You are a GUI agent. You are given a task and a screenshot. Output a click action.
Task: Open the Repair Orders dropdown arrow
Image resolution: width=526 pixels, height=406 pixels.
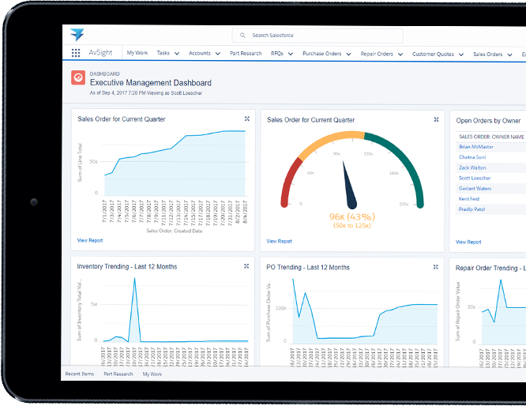click(400, 55)
